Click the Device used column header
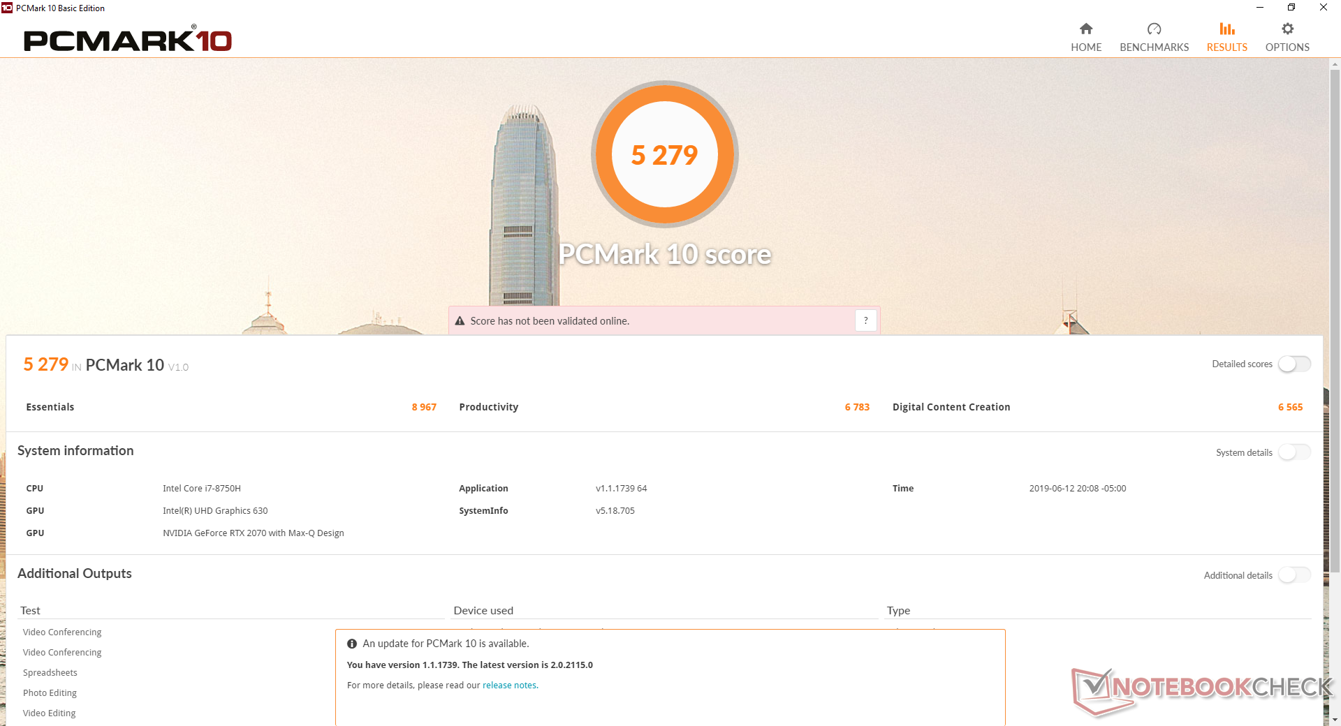Viewport: 1341px width, 726px height. point(483,611)
